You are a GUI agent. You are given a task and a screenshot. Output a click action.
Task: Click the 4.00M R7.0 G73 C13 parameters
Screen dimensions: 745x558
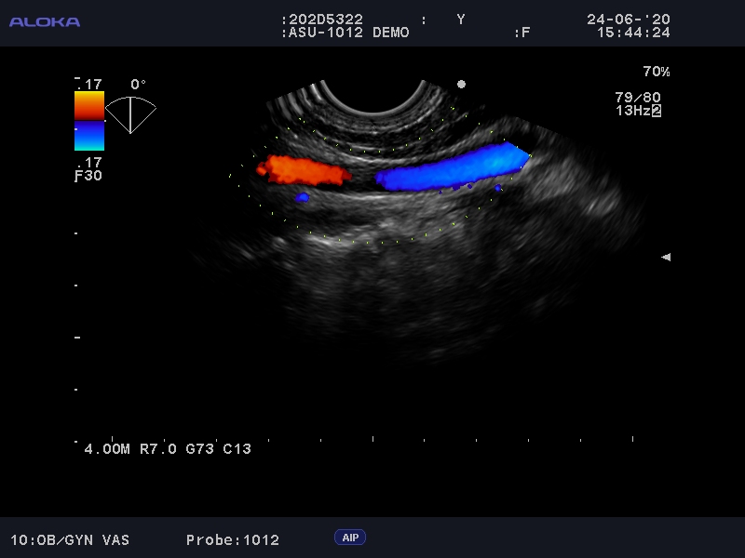[x=168, y=448]
